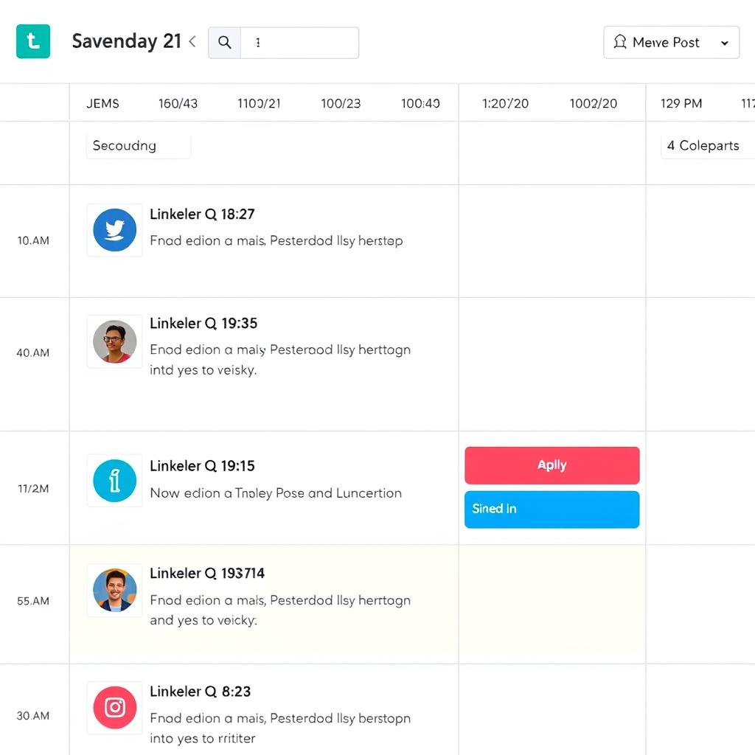The height and width of the screenshot is (755, 755).
Task: Click the teal app logo icon
Action: pyautogui.click(x=33, y=41)
